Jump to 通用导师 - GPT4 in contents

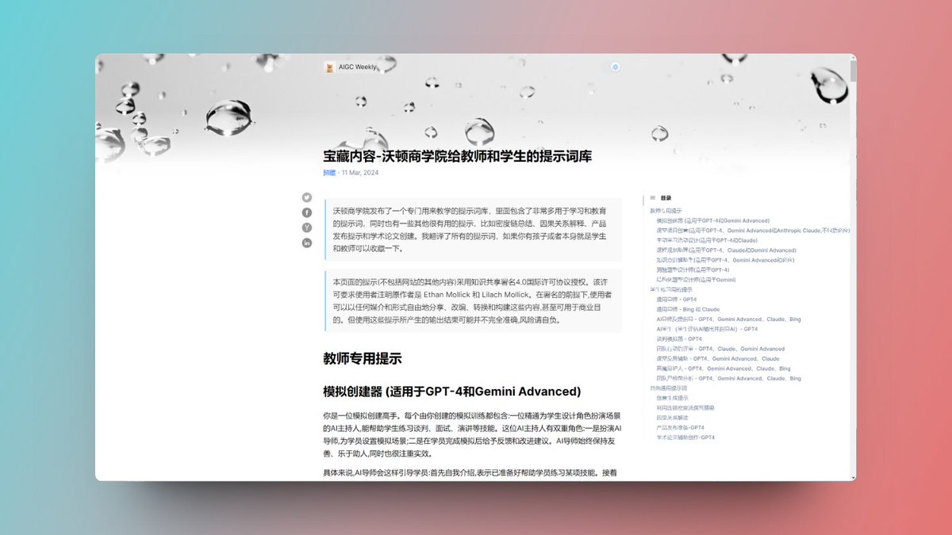pyautogui.click(x=676, y=300)
